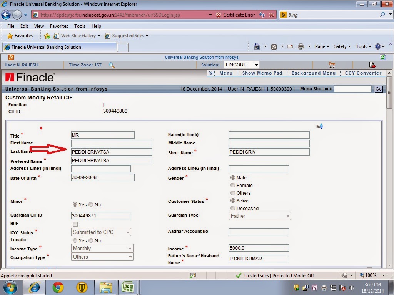Viewport: 394px width, 295px height.
Task: Click the logout icon at top right
Action: tap(372, 65)
